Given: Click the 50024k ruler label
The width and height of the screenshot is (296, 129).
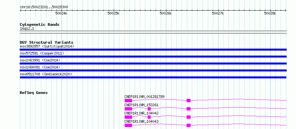Looking at the screenshot, I should click(61, 13).
